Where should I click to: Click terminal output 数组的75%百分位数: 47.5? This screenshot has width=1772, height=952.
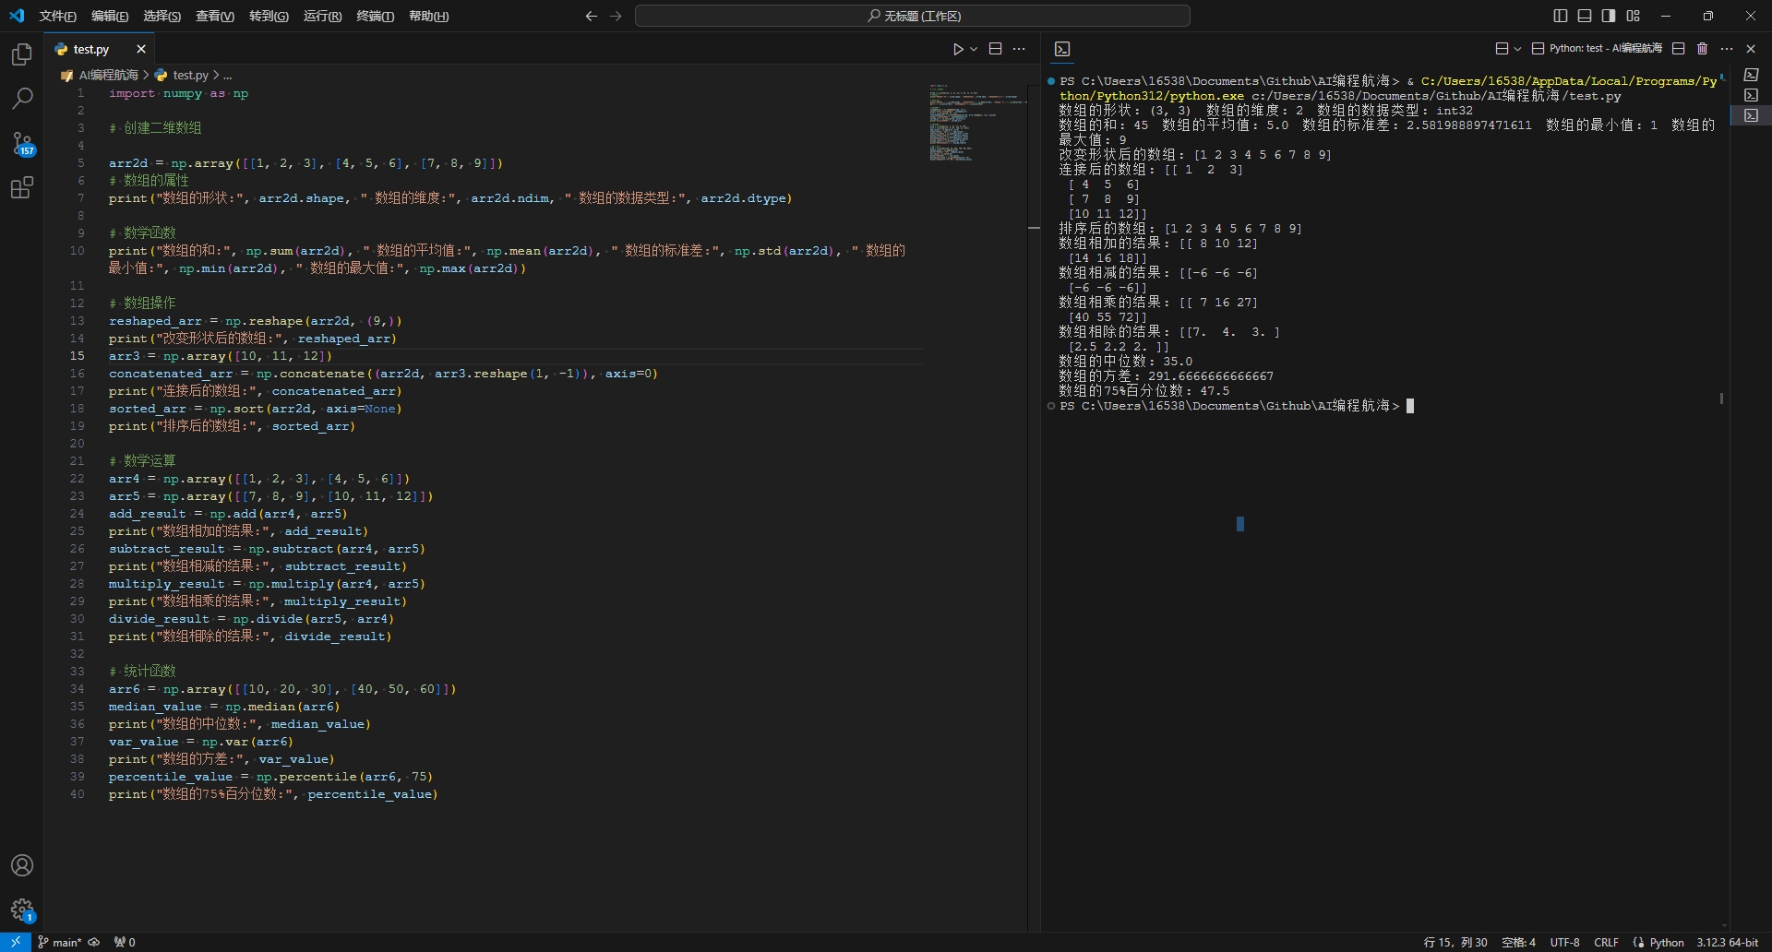click(x=1143, y=391)
